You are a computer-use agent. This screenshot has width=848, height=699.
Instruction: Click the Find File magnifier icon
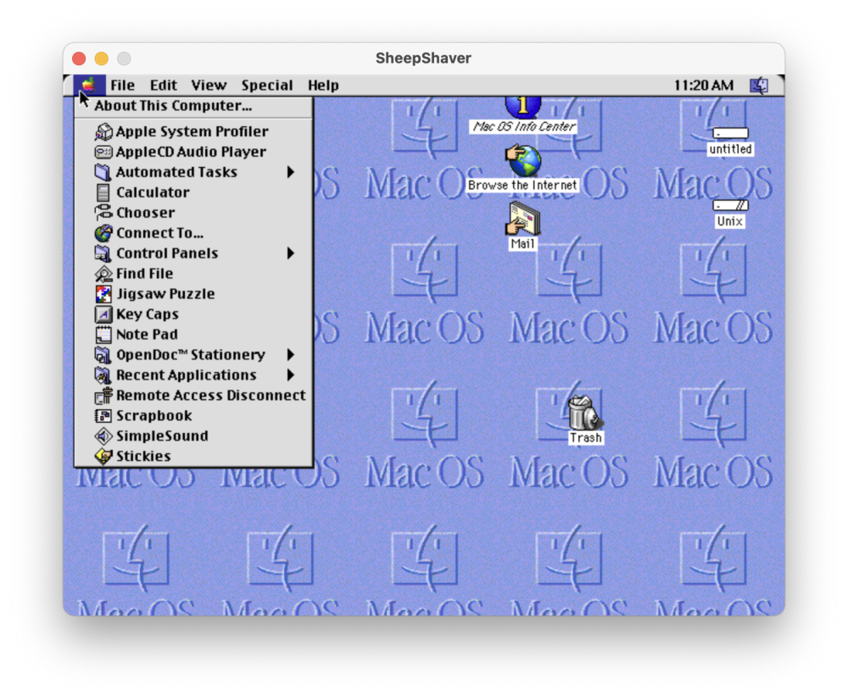point(103,274)
